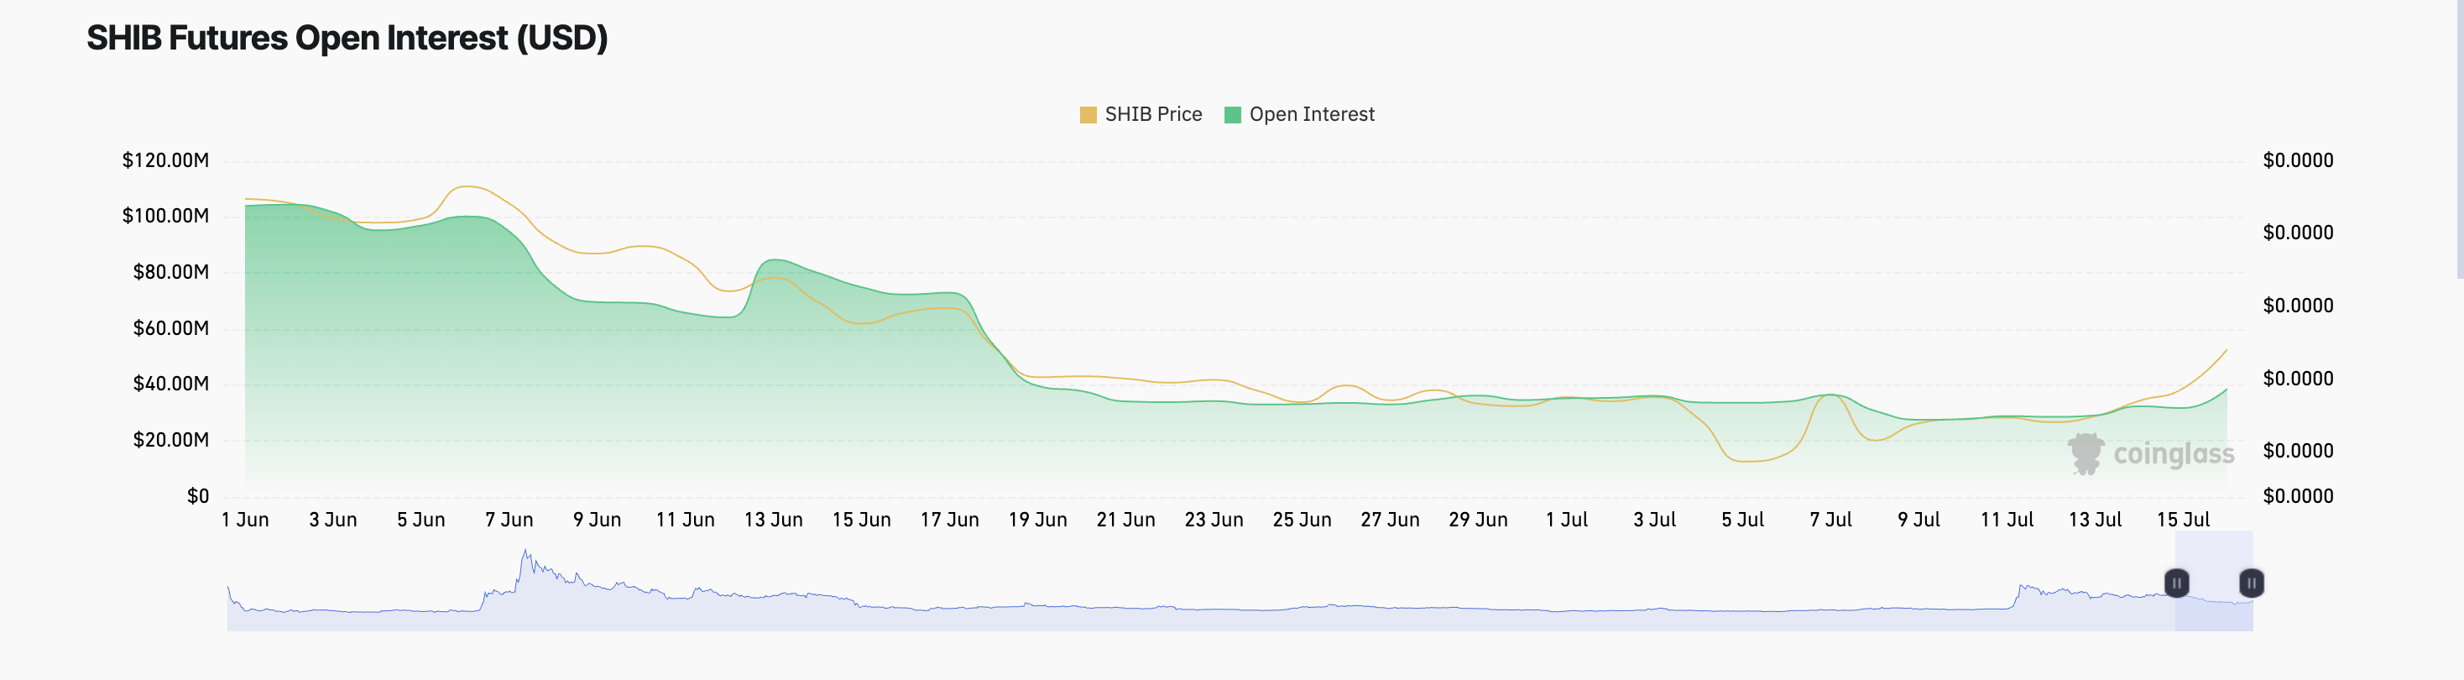Click the 19 Jun date label
The width and height of the screenshot is (2464, 680).
[1038, 520]
